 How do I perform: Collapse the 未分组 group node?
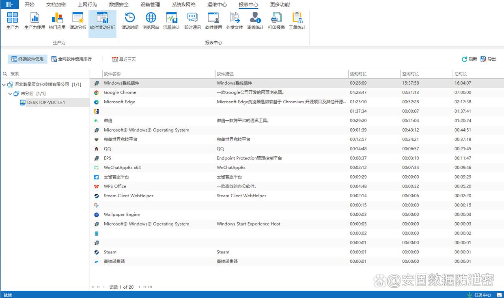11,94
